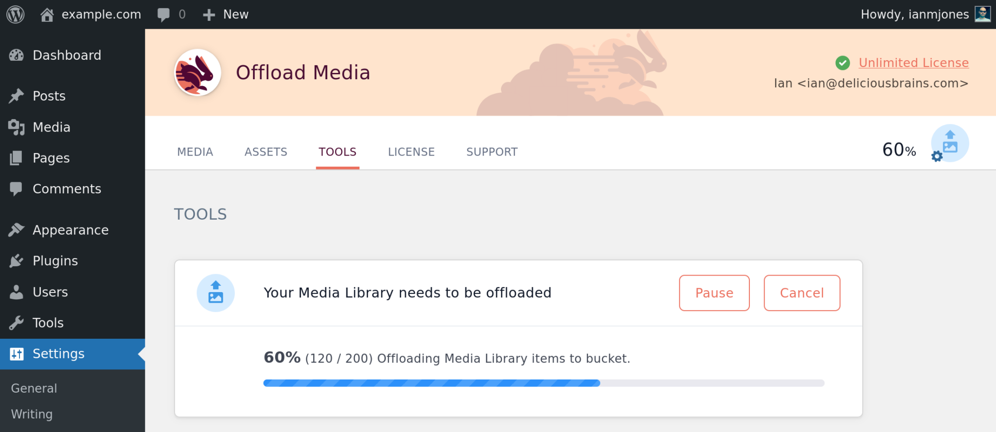The image size is (996, 432).
Task: Open the Unlimited License link
Action: pyautogui.click(x=913, y=62)
